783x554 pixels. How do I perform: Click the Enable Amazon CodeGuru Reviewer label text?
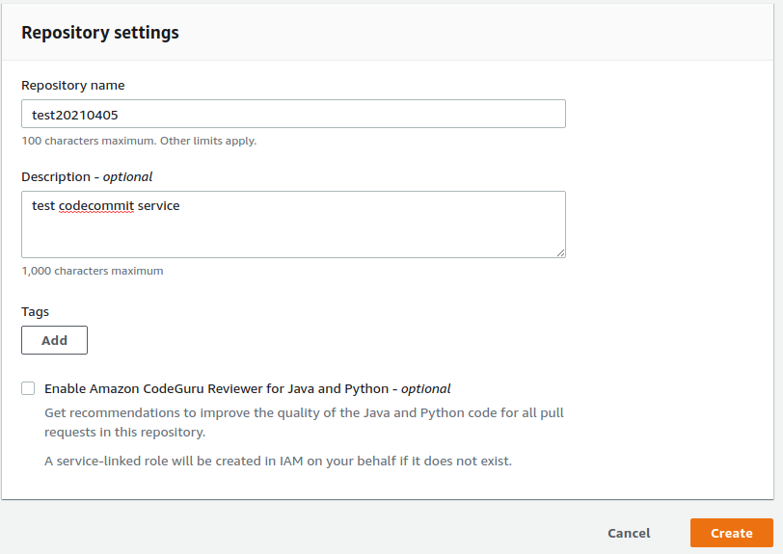[247, 389]
